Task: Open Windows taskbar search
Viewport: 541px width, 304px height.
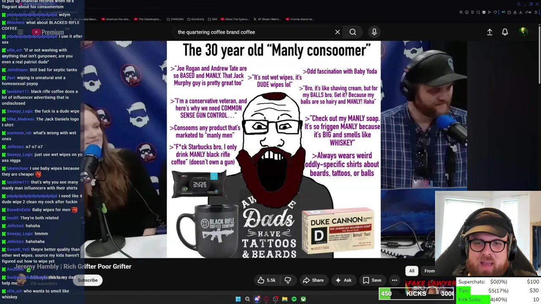Action: pos(247,299)
